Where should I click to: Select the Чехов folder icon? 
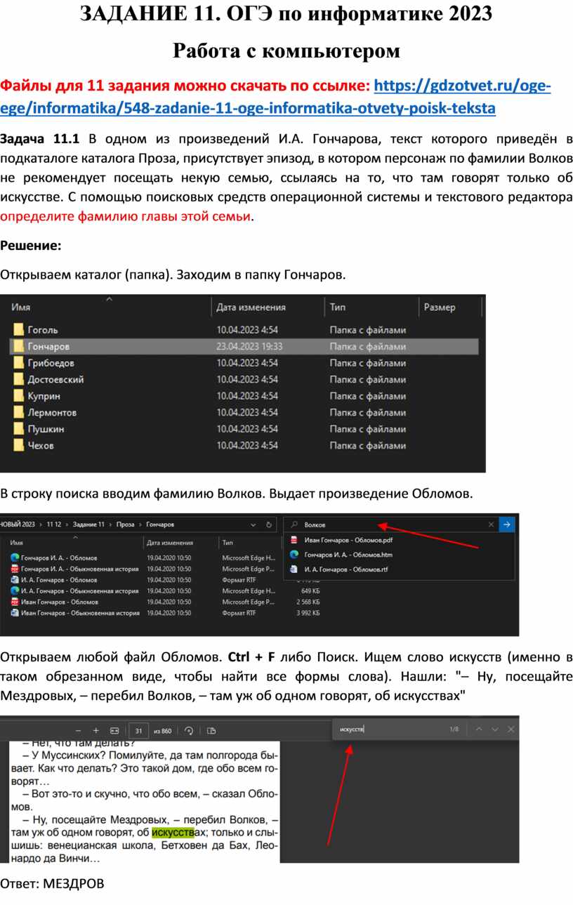18,446
